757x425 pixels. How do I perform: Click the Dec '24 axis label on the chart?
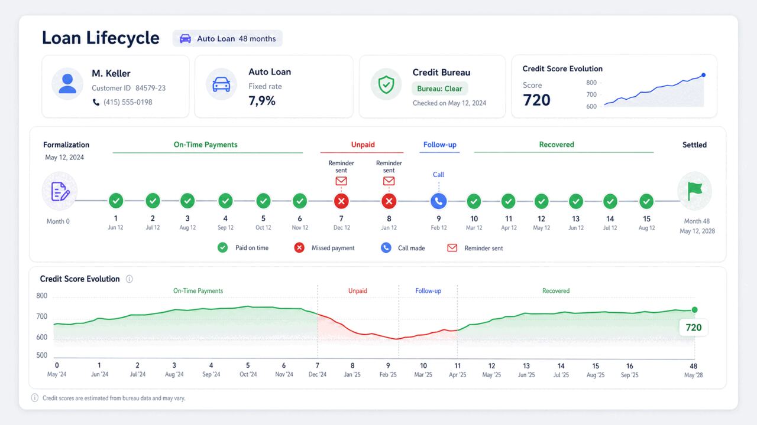[x=318, y=375]
